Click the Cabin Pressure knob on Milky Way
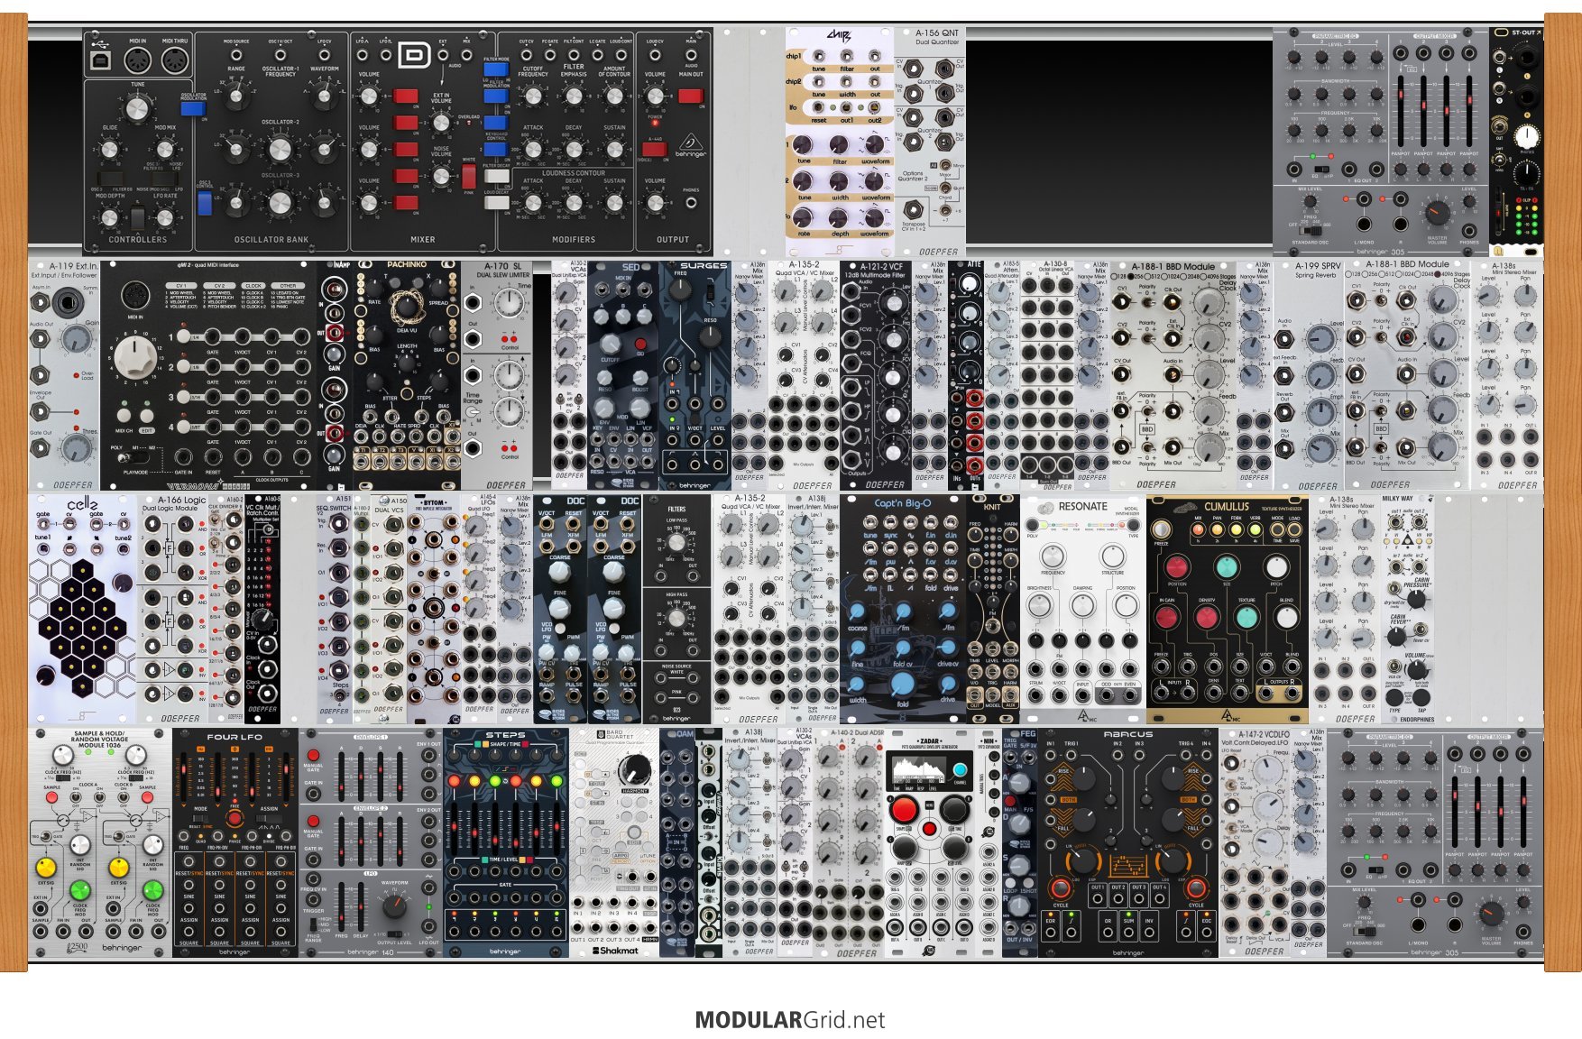The height and width of the screenshot is (1039, 1582). pos(1417,599)
